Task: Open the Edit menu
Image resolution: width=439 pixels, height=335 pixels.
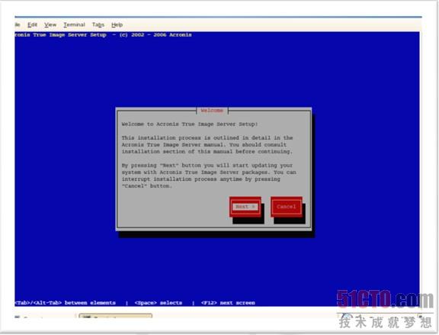Action: (x=32, y=24)
